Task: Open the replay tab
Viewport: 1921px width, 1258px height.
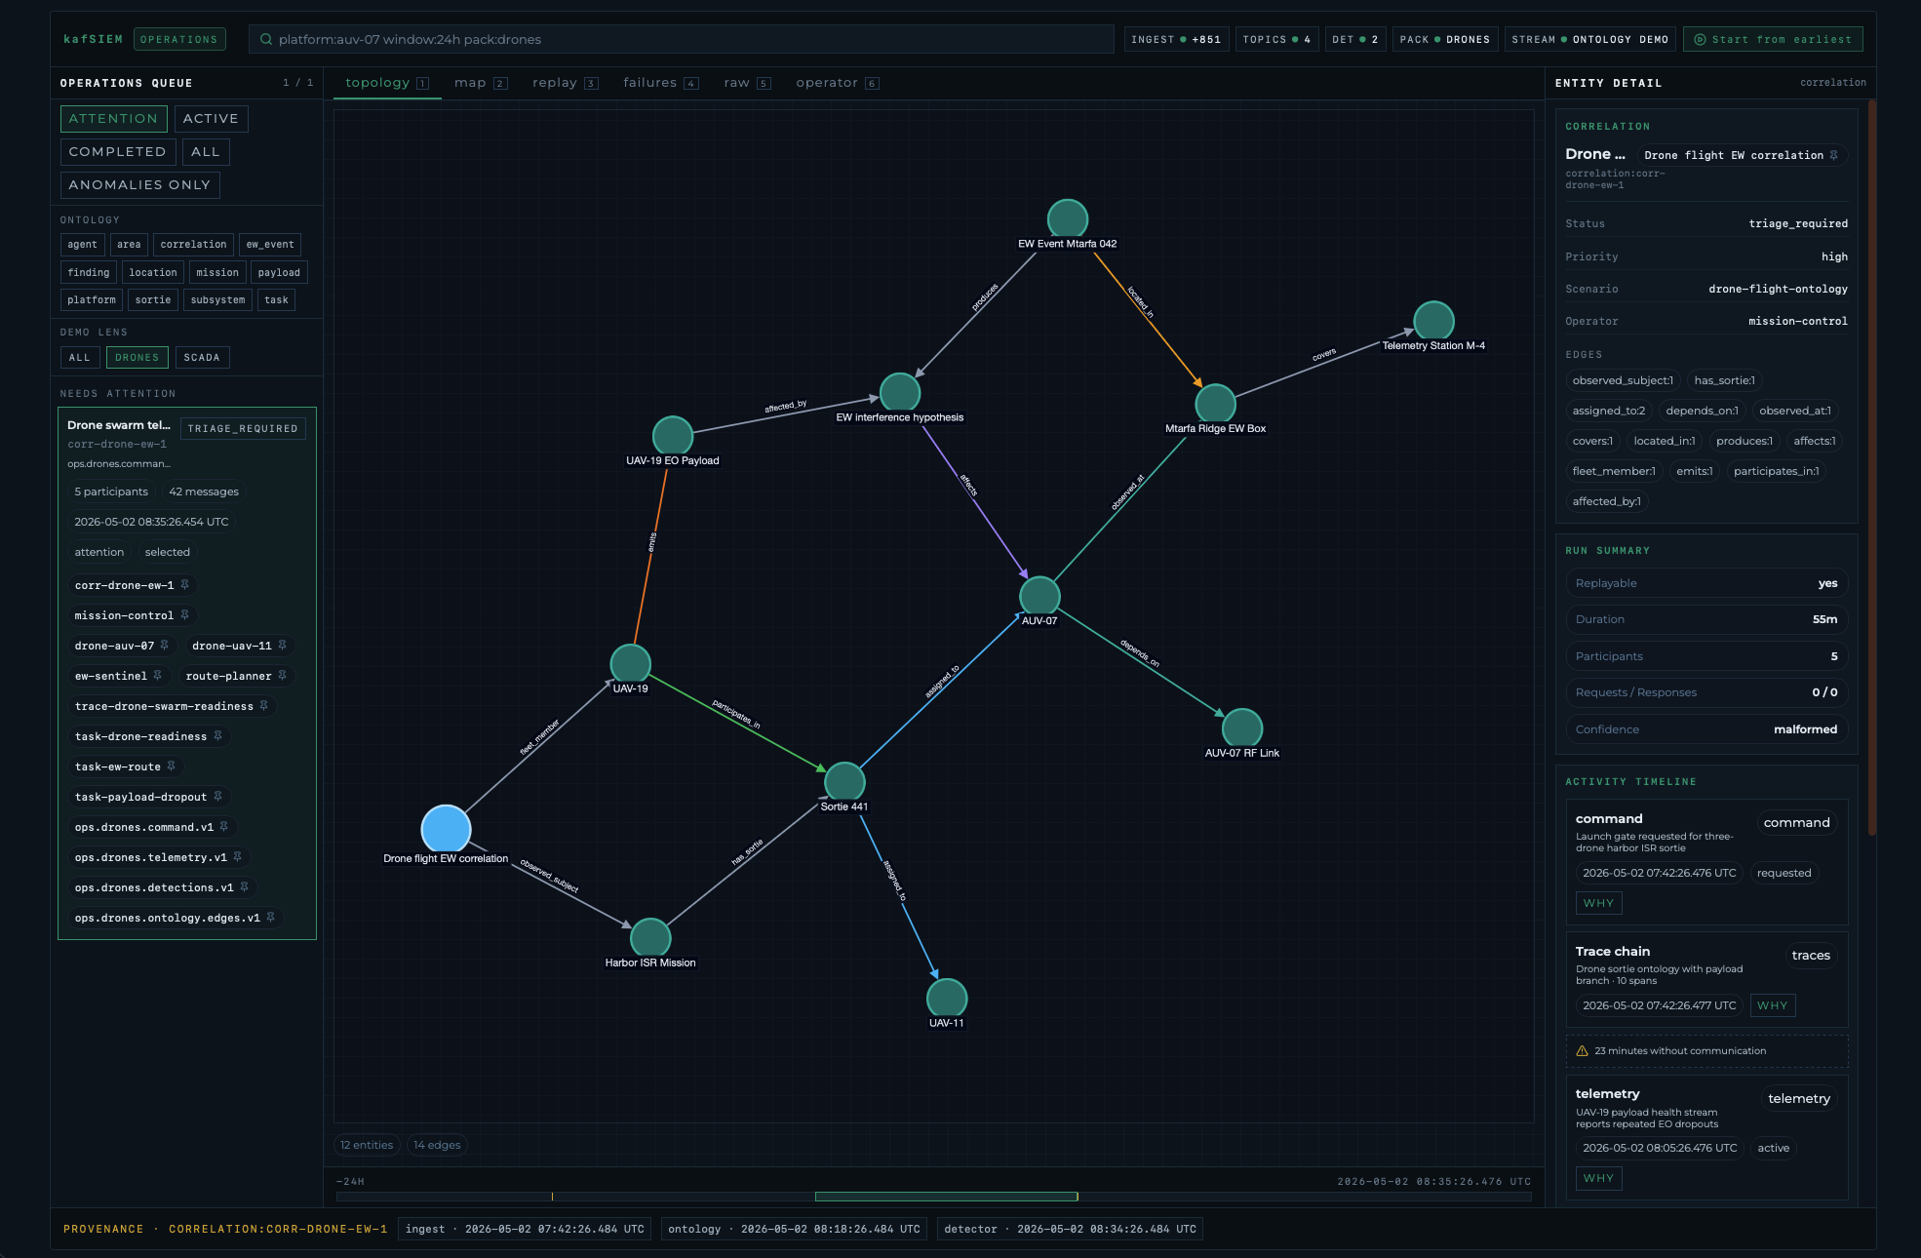Action: (x=566, y=83)
